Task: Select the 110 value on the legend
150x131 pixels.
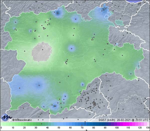Action: coord(128,128)
